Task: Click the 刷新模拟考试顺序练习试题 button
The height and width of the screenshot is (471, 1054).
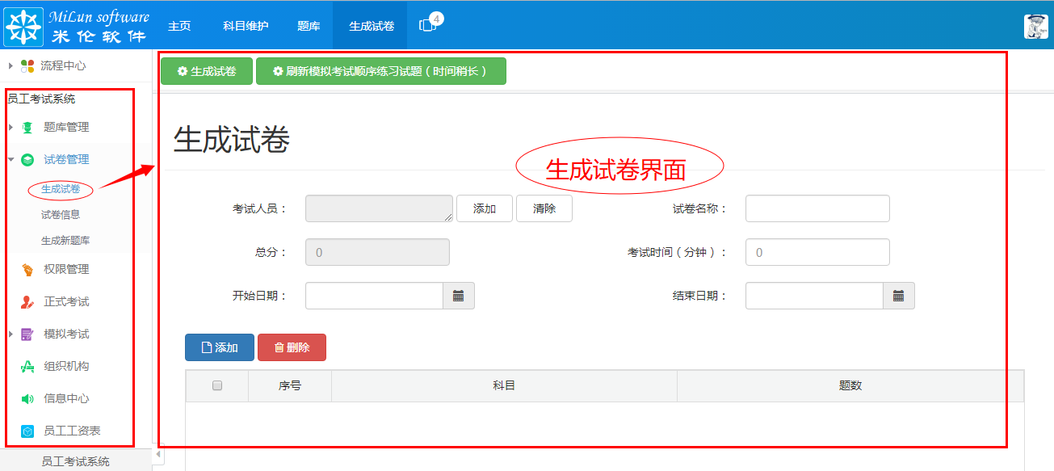Action: [380, 71]
